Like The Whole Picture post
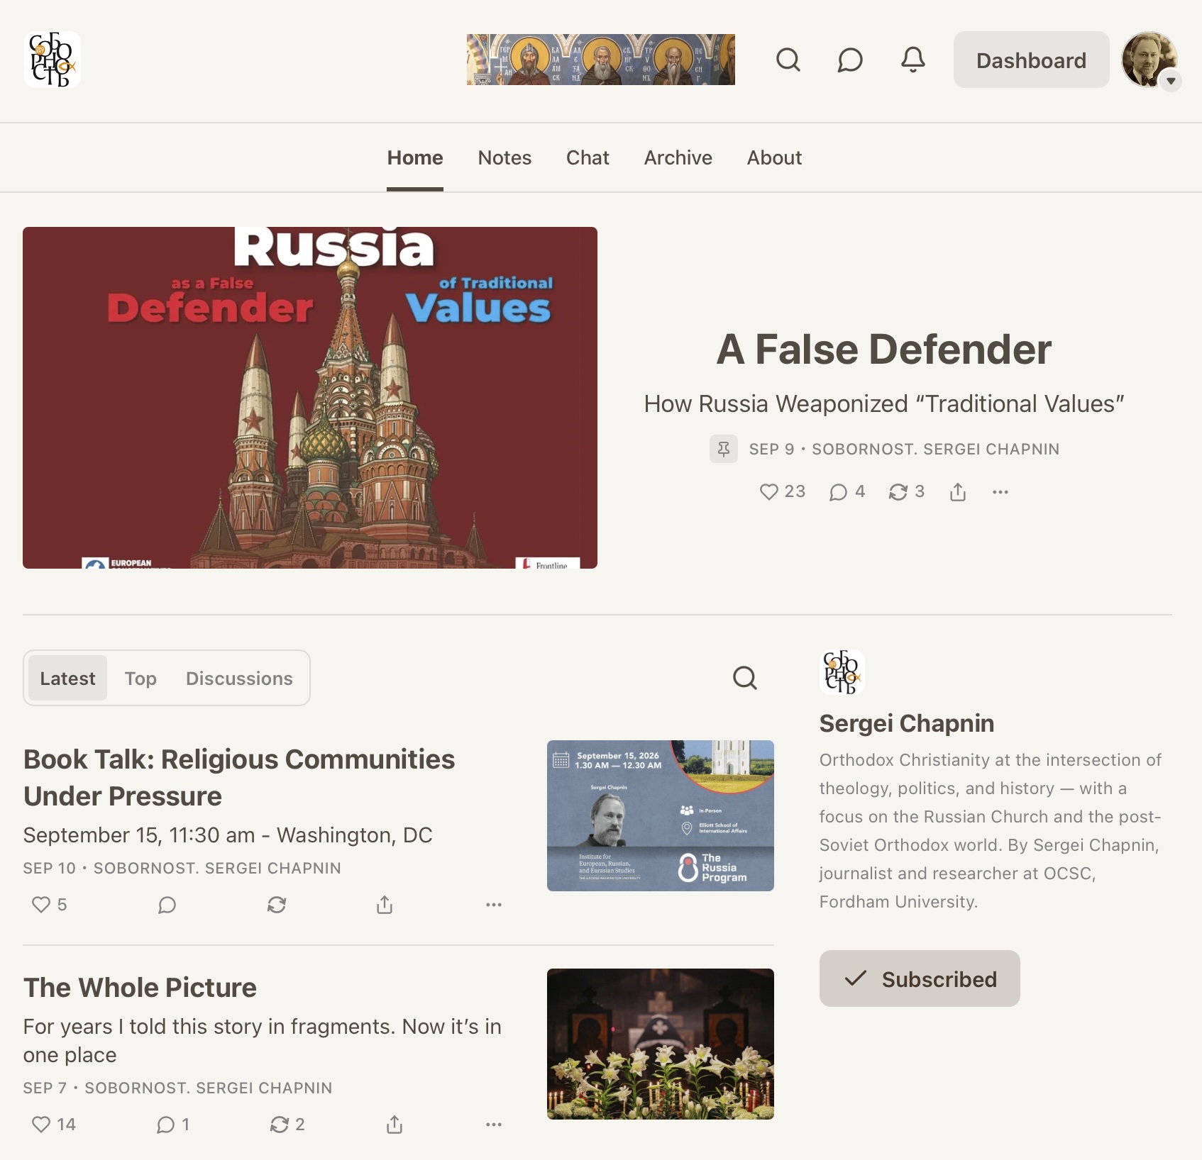 (x=53, y=1125)
